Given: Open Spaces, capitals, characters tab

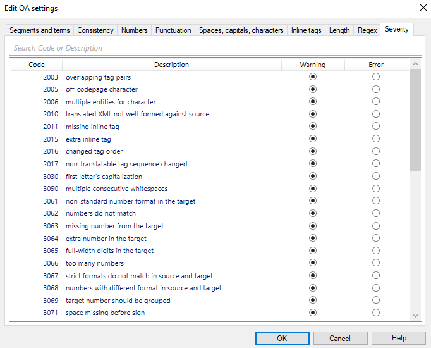Looking at the screenshot, I should (x=241, y=30).
